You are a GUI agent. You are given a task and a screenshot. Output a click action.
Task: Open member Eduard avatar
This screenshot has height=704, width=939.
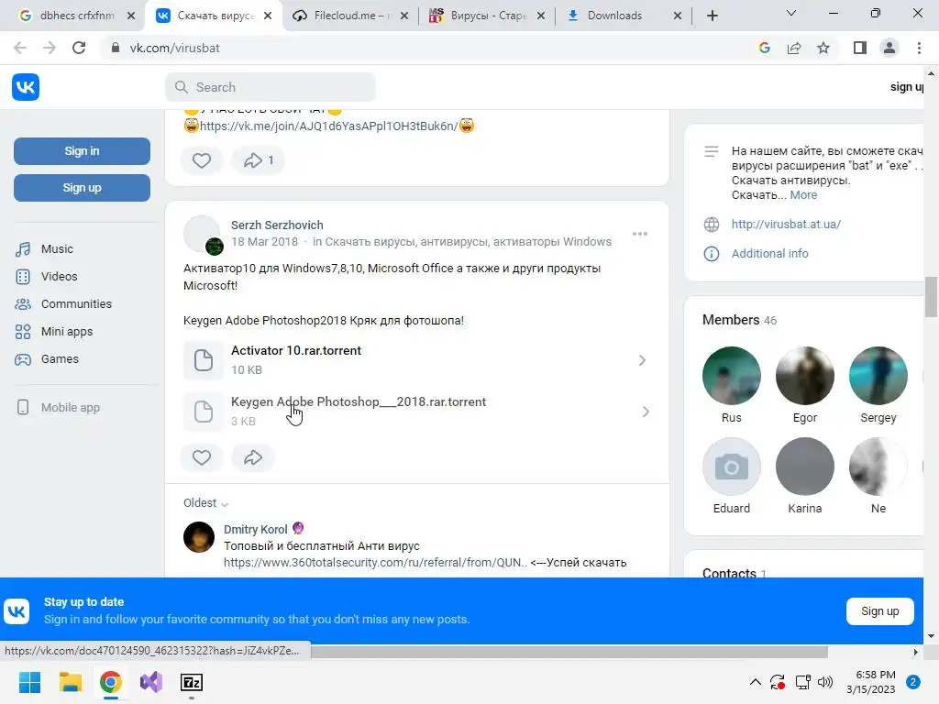coord(731,467)
